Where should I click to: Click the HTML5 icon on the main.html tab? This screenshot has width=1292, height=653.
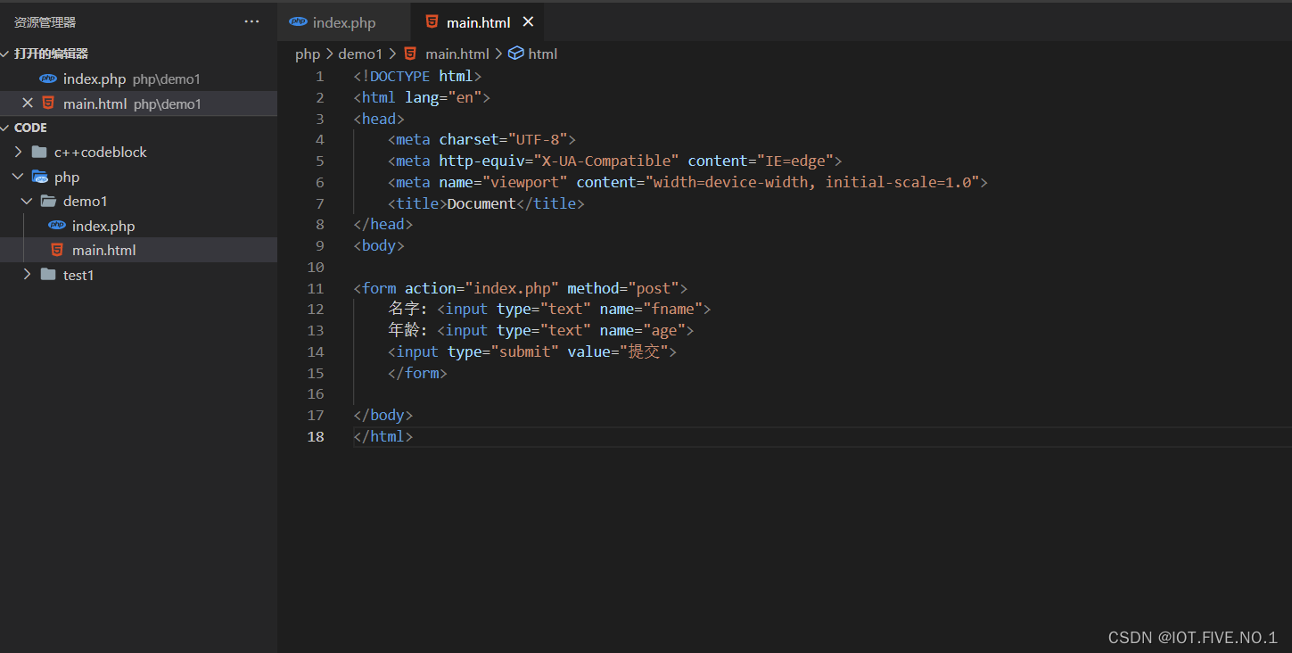coord(433,21)
